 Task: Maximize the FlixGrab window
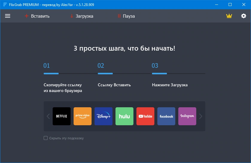(230, 4)
